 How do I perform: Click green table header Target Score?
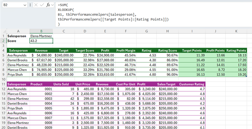85,51
